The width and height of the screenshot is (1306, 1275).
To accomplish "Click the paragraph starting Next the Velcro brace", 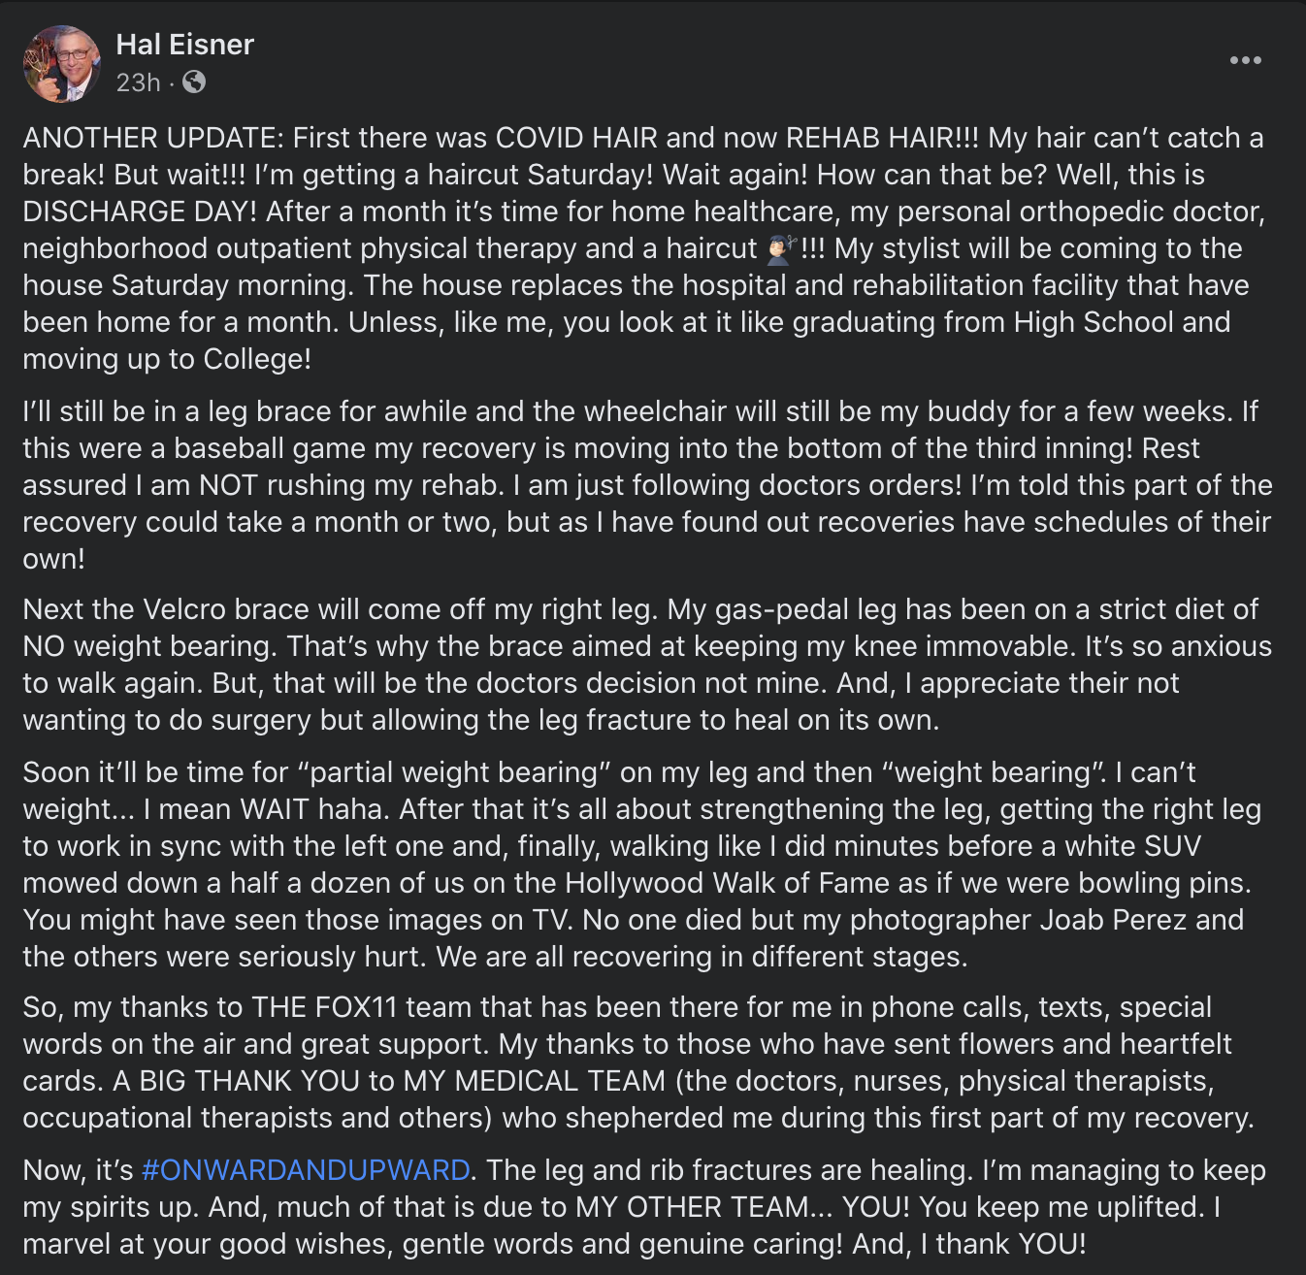I will 647,665.
